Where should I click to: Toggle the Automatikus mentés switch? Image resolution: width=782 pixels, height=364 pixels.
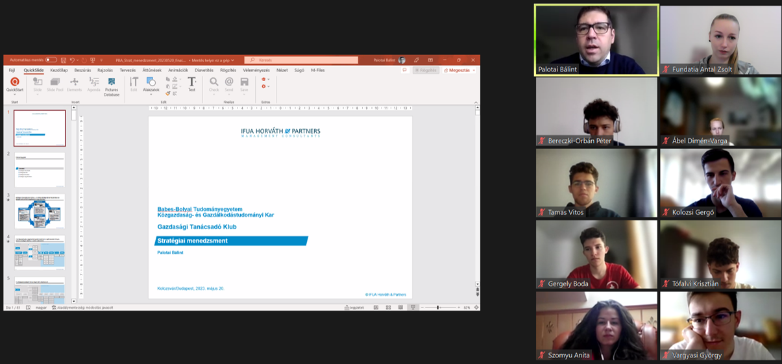pos(51,60)
